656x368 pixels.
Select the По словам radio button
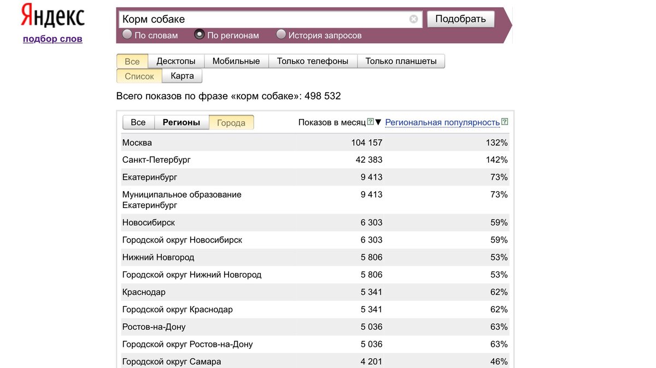click(127, 35)
